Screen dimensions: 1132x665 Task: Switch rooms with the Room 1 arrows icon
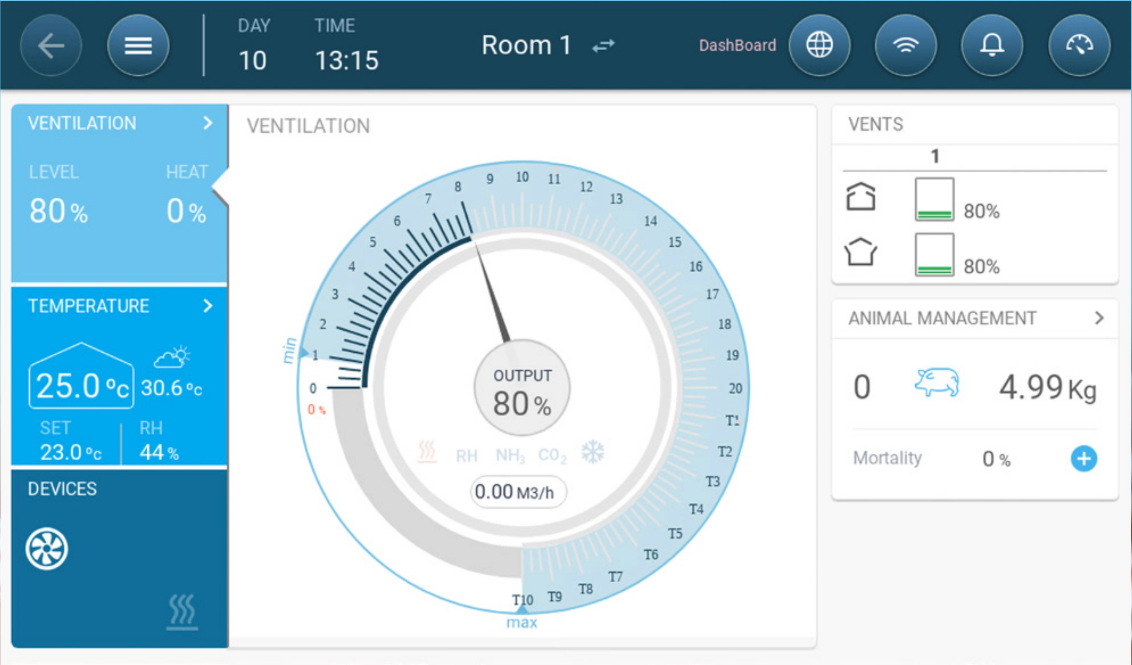click(x=603, y=45)
